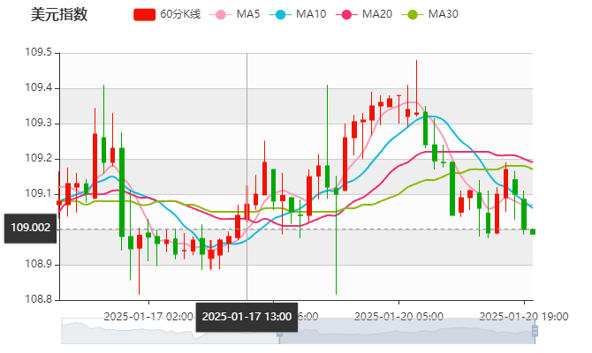Viewport: 592px width, 353px height.
Task: Click the 2025-01-20 19:00 x-axis label
Action: [521, 314]
